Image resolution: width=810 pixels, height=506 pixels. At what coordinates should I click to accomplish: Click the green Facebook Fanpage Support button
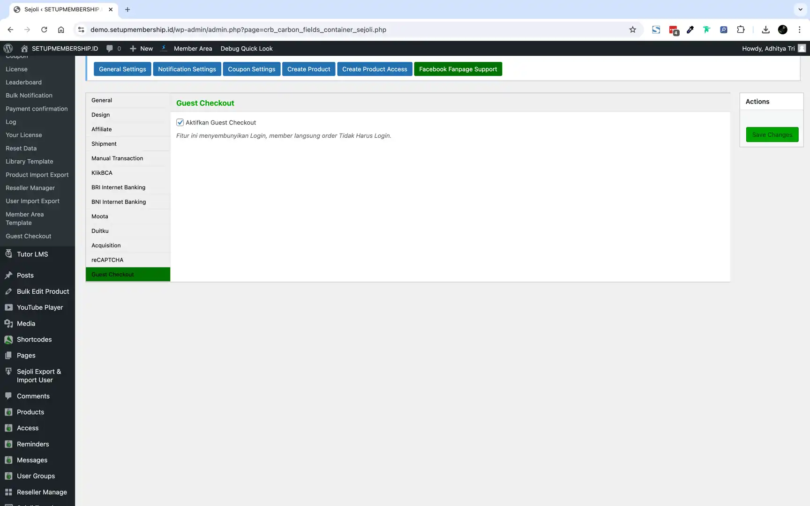click(x=458, y=69)
